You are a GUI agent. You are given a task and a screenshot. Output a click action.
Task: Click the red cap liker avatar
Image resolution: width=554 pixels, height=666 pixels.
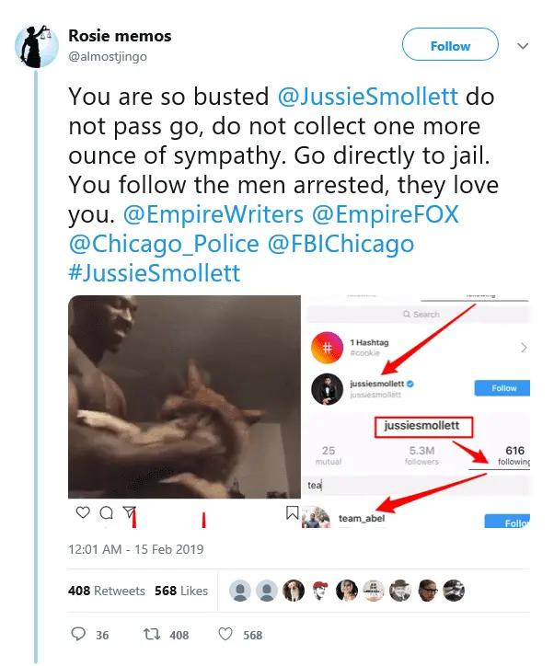click(320, 591)
